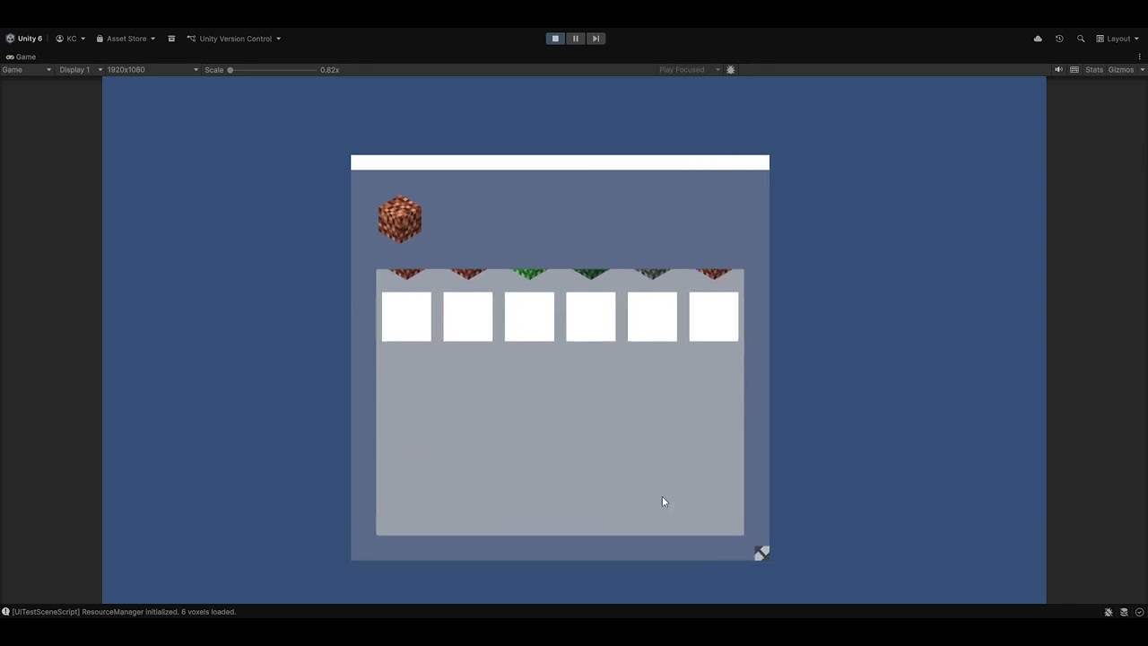
Task: Click the checkmark activity icon in the status bar
Action: coord(1139,612)
